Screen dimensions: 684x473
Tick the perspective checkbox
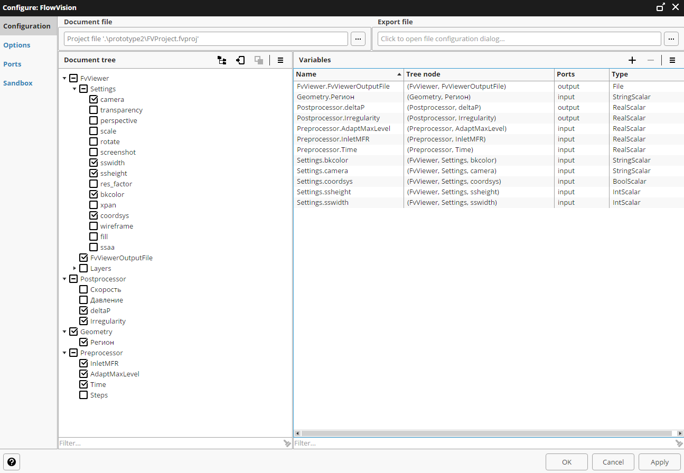pyautogui.click(x=93, y=120)
